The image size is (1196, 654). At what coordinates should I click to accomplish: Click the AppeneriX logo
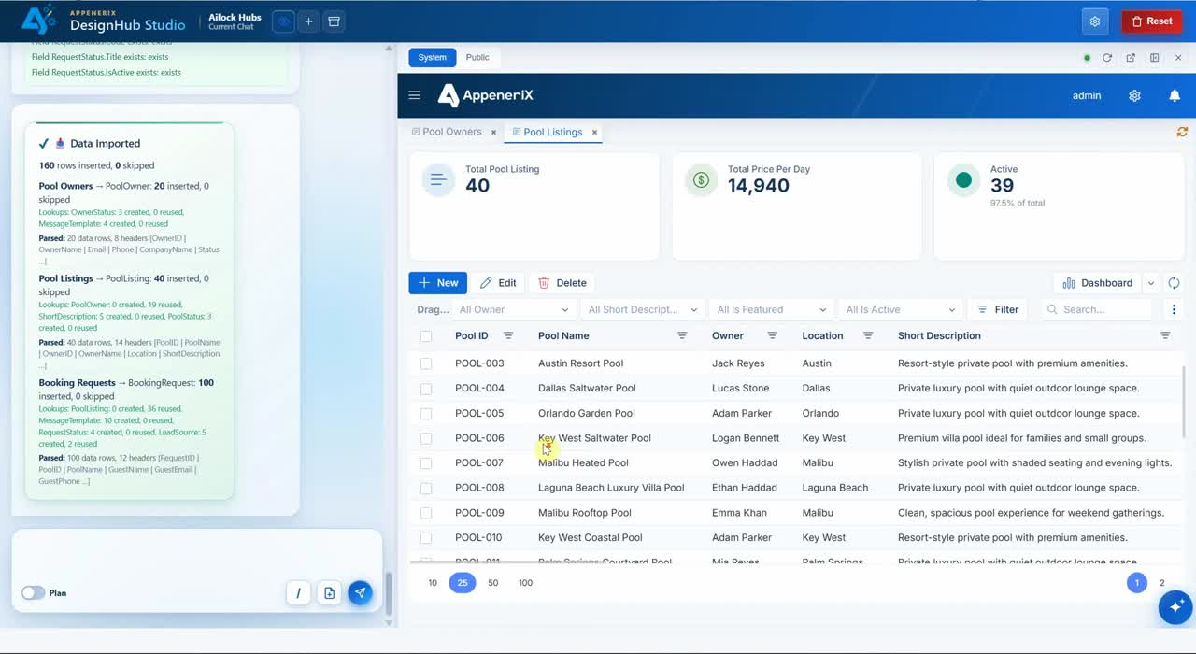point(486,95)
